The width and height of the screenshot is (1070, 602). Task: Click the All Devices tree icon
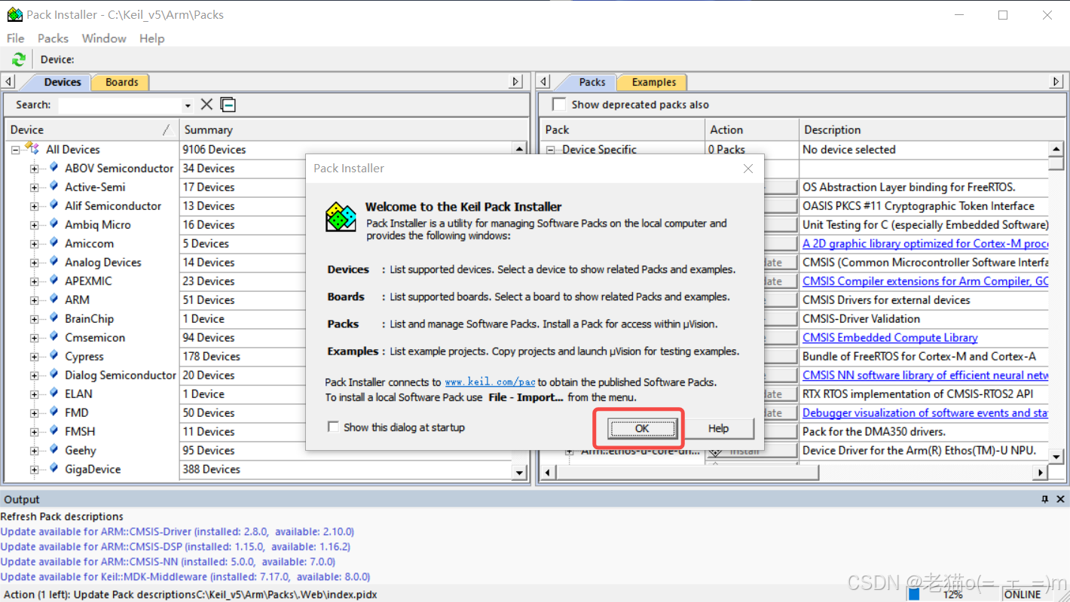(32, 149)
